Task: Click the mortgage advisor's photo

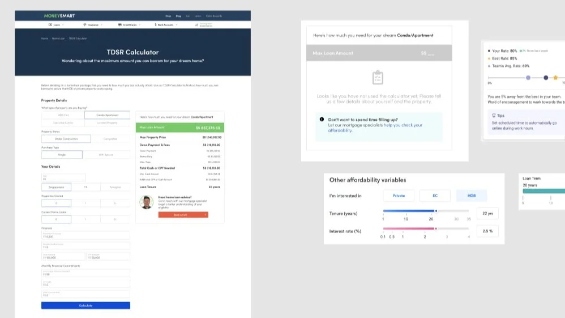Action: 146,202
